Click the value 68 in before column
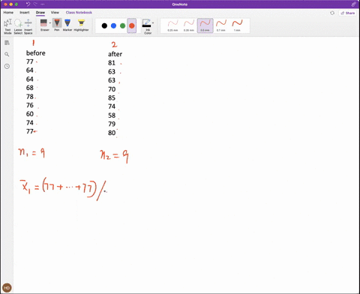This screenshot has width=360, height=294. (x=30, y=88)
